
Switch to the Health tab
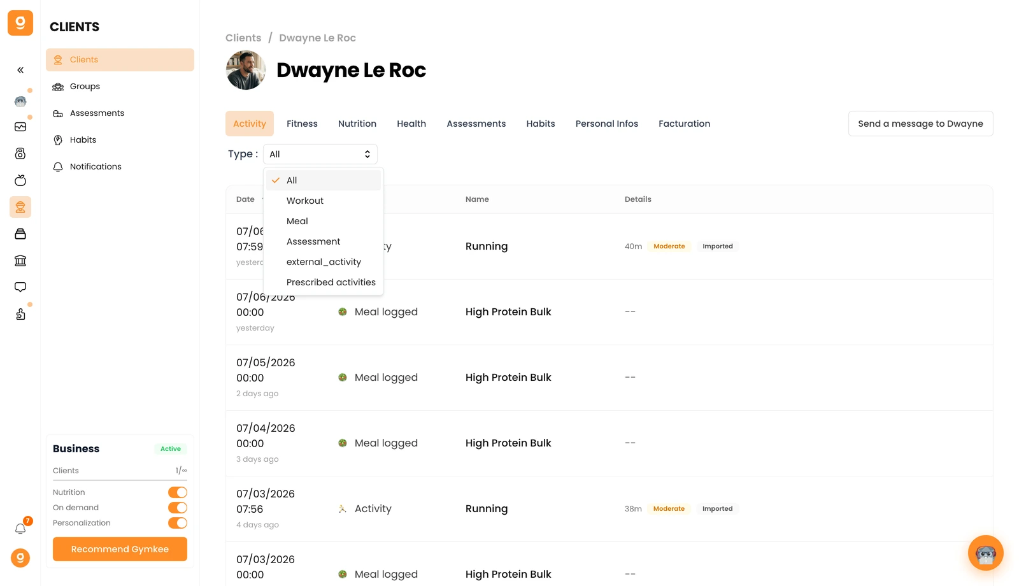tap(411, 124)
